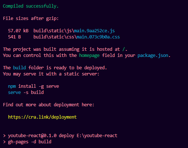Click the E:\youtube-react path
188x148 pixels.
[97, 136]
